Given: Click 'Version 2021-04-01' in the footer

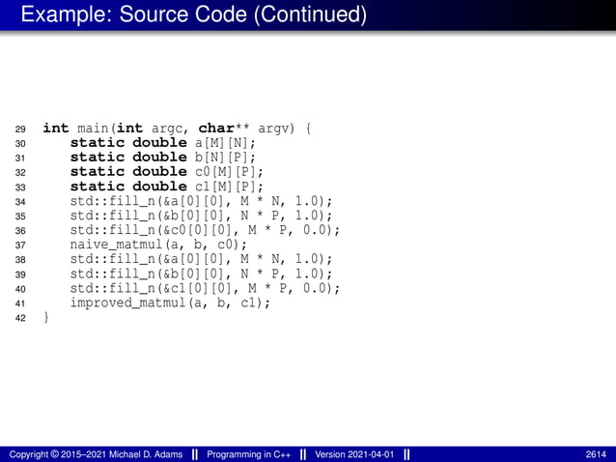Looking at the screenshot, I should 354,454.
